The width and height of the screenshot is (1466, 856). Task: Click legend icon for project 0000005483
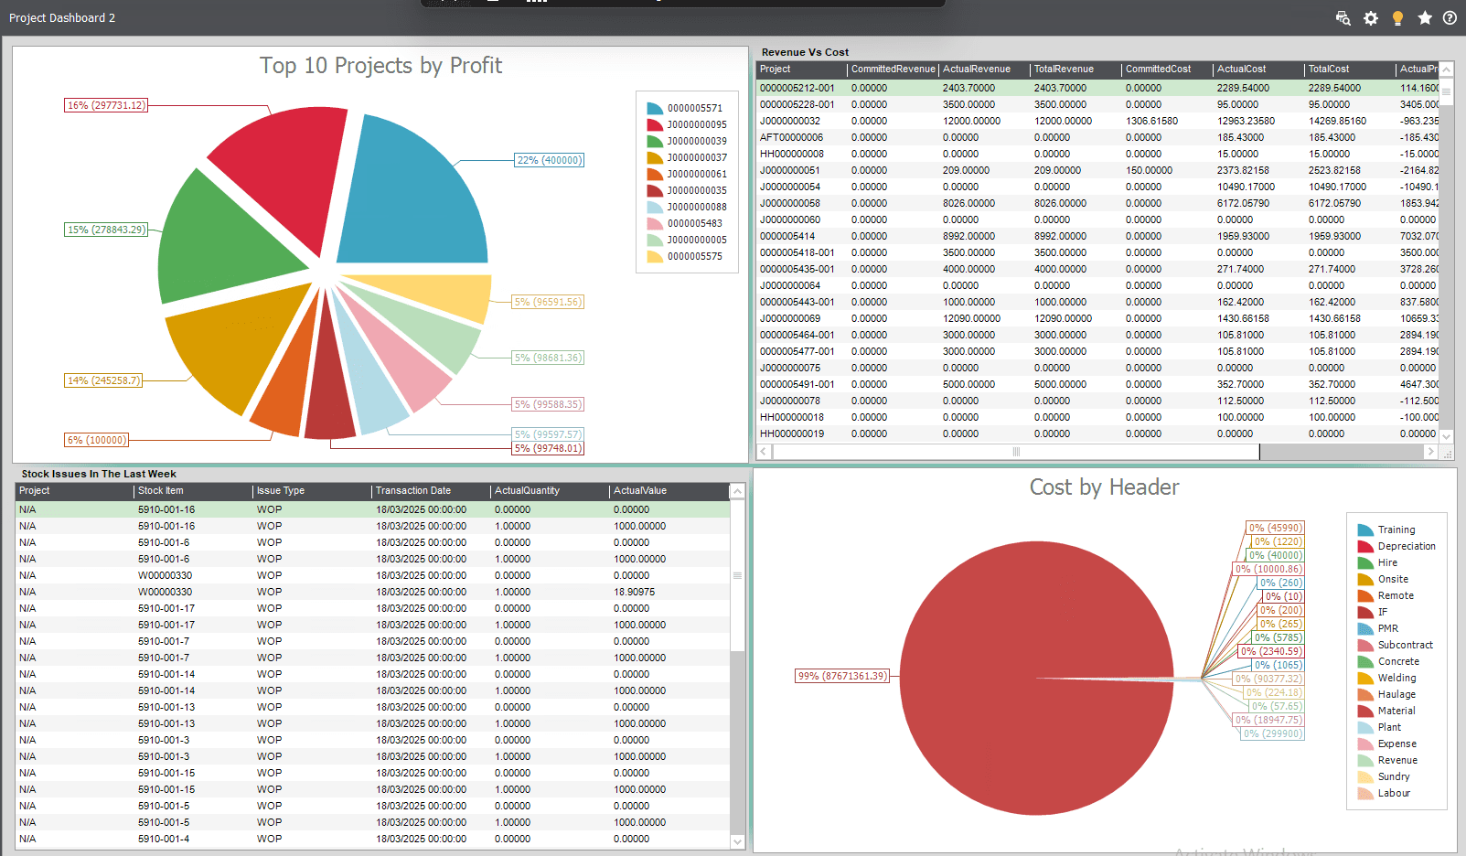(x=655, y=223)
